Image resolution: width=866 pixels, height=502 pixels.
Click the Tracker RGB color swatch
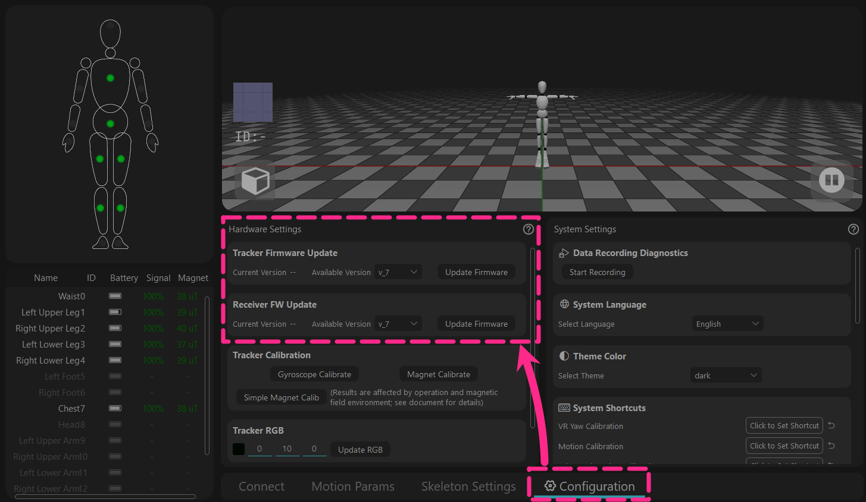pos(239,449)
